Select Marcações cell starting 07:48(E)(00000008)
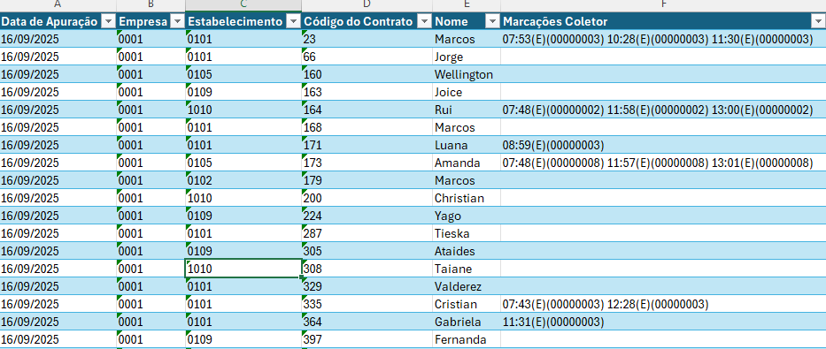The width and height of the screenshot is (826, 349). click(663, 163)
